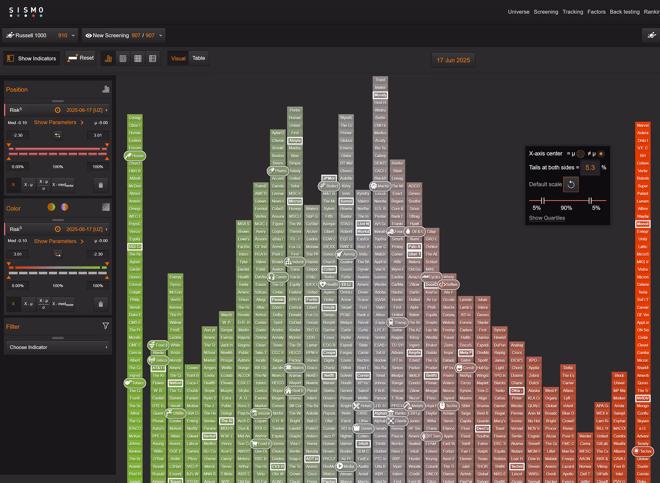
Task: Expand the Position RiskS indicator selector
Action: pos(58,110)
